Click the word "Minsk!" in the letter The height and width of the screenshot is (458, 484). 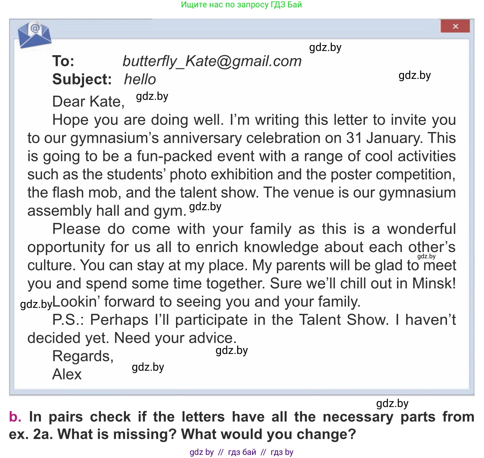click(434, 283)
